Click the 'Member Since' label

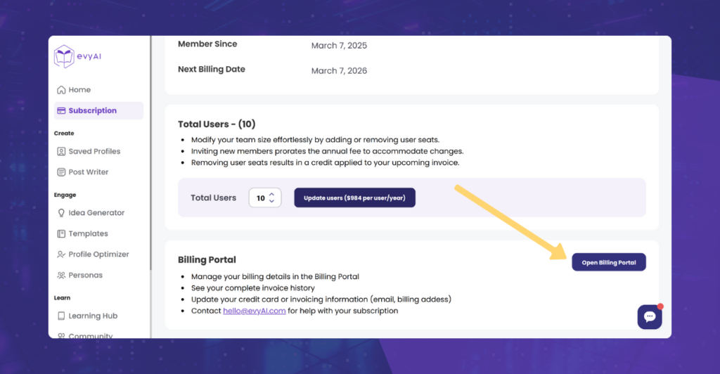tap(207, 44)
